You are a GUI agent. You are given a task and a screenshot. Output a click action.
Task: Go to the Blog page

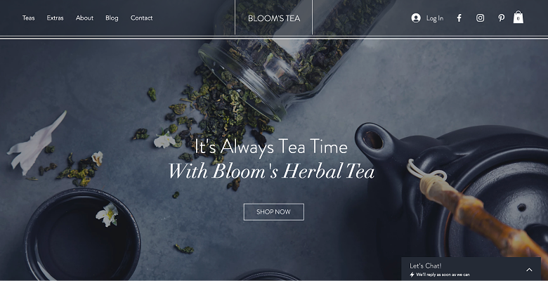[112, 18]
